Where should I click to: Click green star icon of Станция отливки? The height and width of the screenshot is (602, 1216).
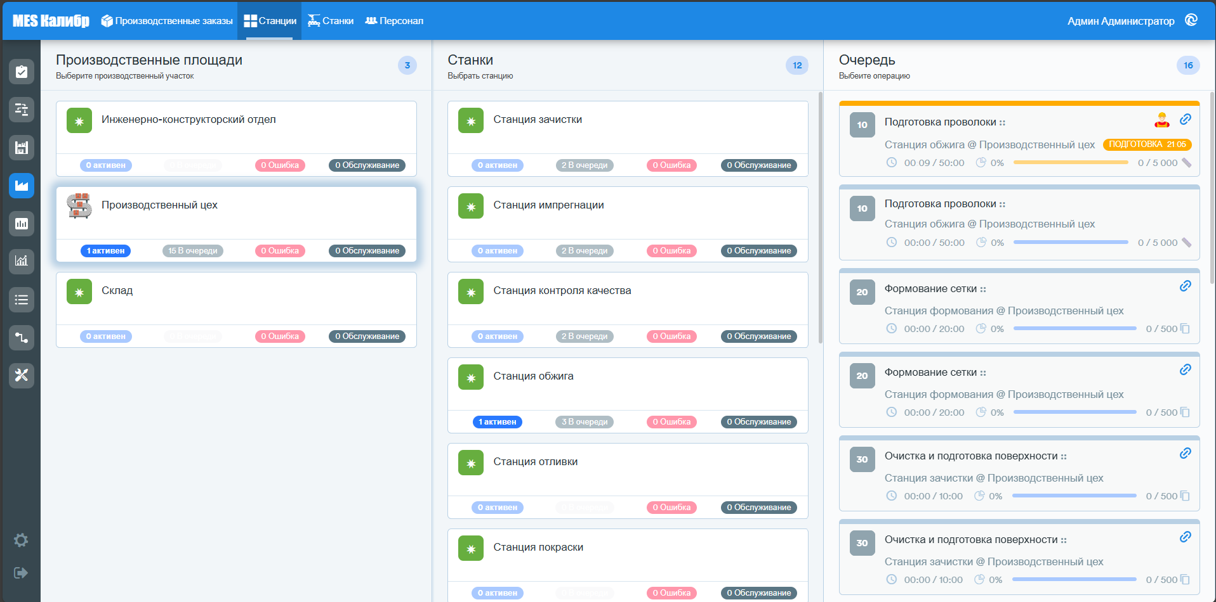coord(471,463)
